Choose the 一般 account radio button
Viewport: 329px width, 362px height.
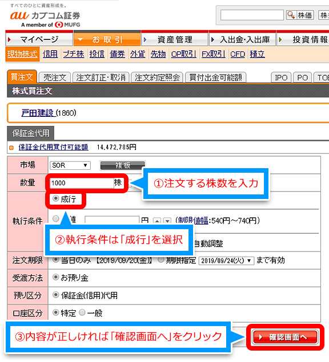tap(82, 312)
